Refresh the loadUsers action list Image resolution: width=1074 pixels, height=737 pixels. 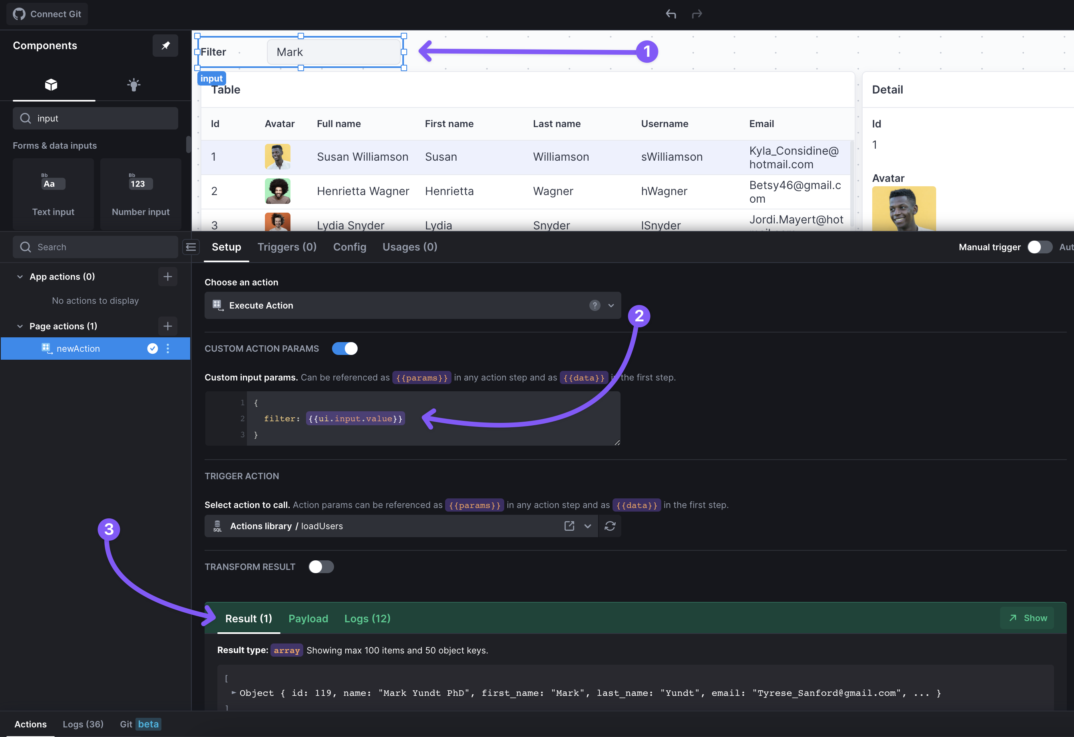tap(610, 526)
